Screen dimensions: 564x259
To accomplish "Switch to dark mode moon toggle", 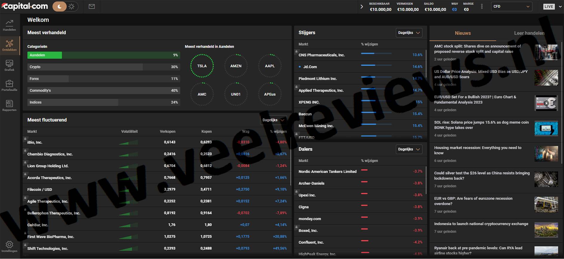I will pos(60,7).
